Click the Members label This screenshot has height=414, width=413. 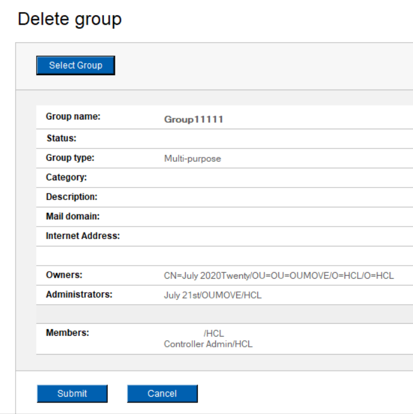(67, 333)
